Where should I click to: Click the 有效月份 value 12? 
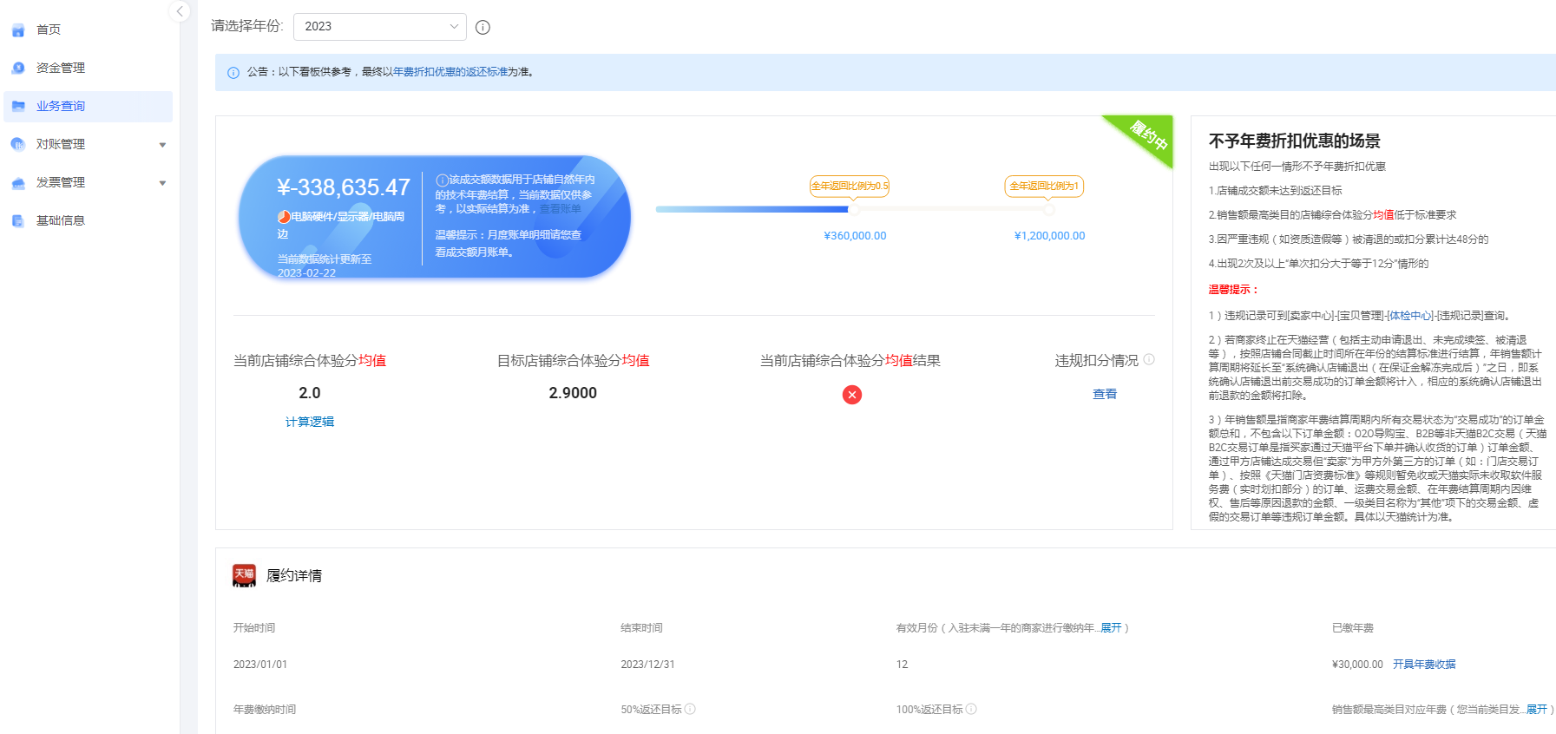(x=902, y=665)
